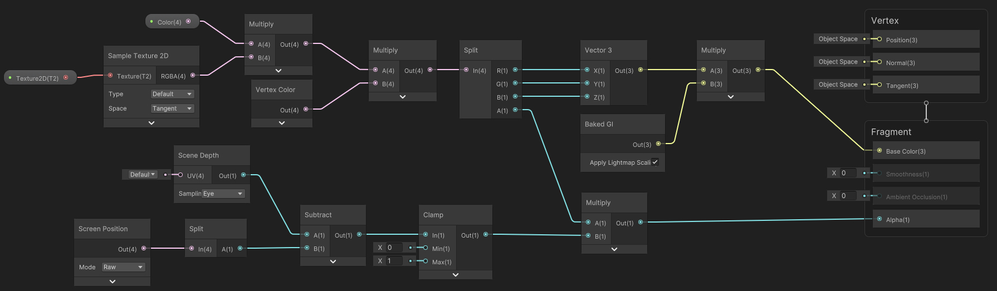Click the Ambient Occlusion X value field
The height and width of the screenshot is (291, 997).
[848, 196]
